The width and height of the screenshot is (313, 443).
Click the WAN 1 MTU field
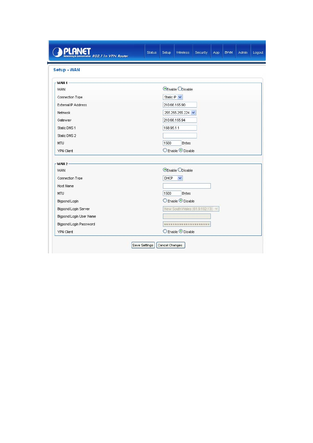172,143
